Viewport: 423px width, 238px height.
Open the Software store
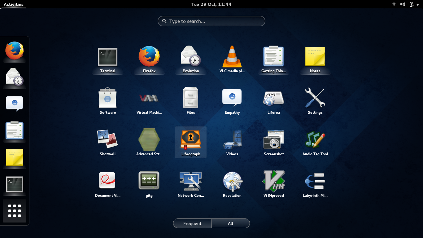tap(107, 98)
